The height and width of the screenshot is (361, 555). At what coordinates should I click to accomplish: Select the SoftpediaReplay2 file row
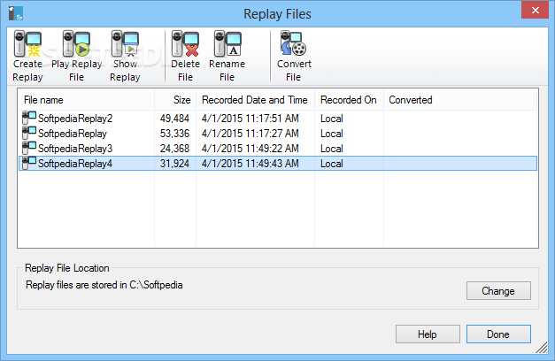(x=278, y=119)
